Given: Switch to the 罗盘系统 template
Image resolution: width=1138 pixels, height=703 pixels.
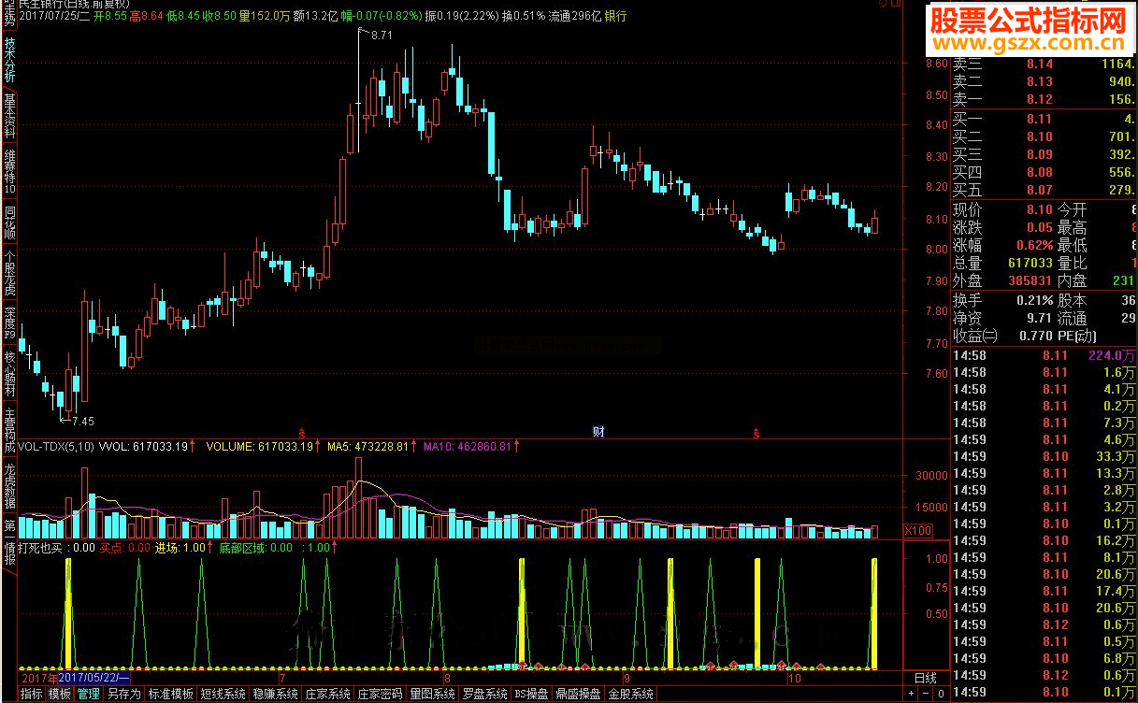Looking at the screenshot, I should [x=484, y=695].
